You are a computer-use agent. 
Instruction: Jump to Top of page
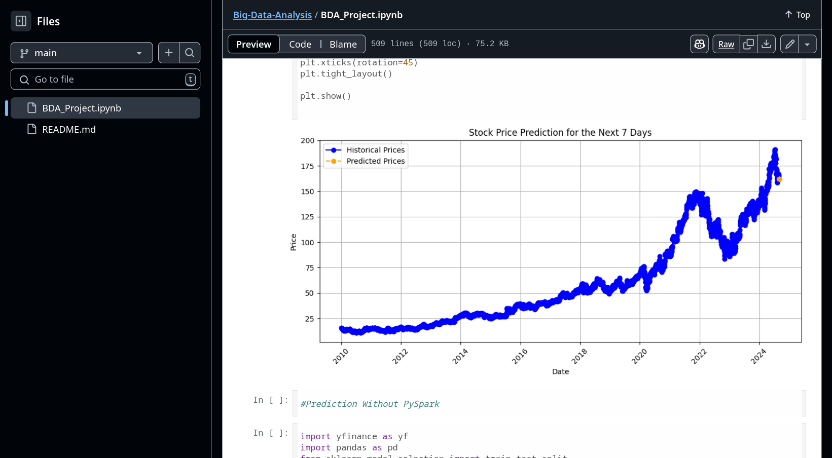[798, 15]
